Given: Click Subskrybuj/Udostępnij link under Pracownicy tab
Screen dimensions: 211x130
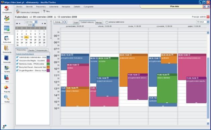Looking at the screenshot, I should pos(25,54).
